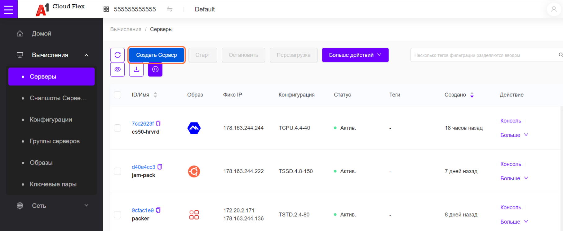Open Консоль for packer
This screenshot has height=231, width=563.
511,207
